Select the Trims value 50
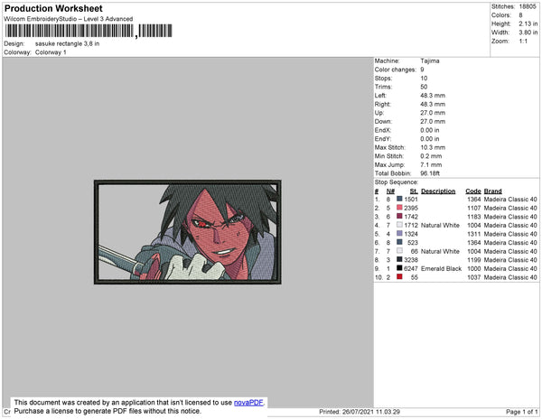542x419 pixels. 424,87
